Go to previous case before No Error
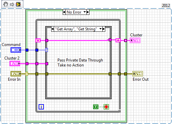The width and height of the screenshot is (172, 124). 64,12
